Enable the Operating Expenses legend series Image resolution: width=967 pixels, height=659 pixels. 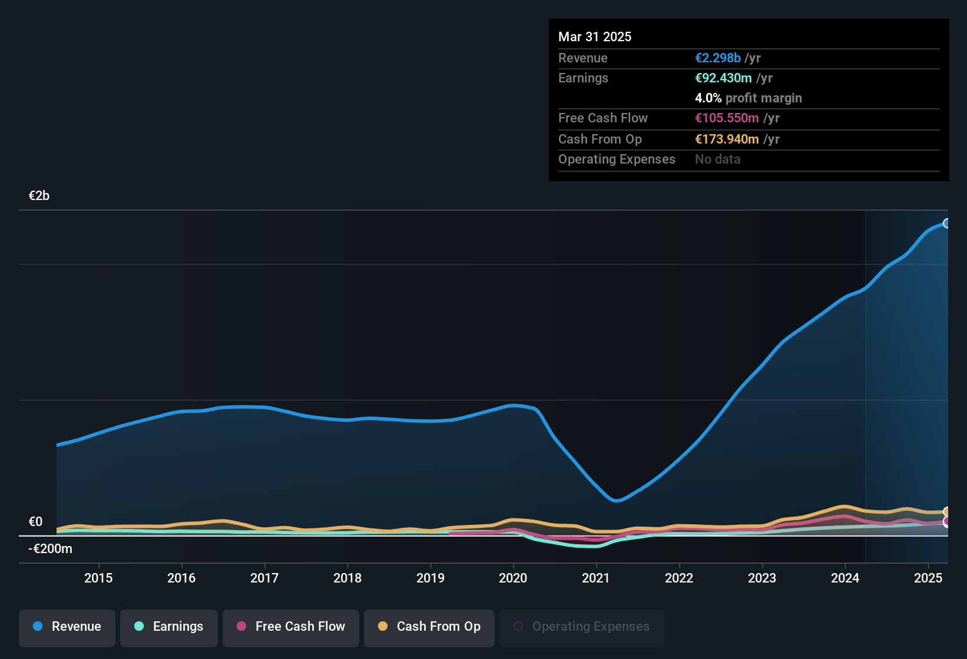point(582,627)
